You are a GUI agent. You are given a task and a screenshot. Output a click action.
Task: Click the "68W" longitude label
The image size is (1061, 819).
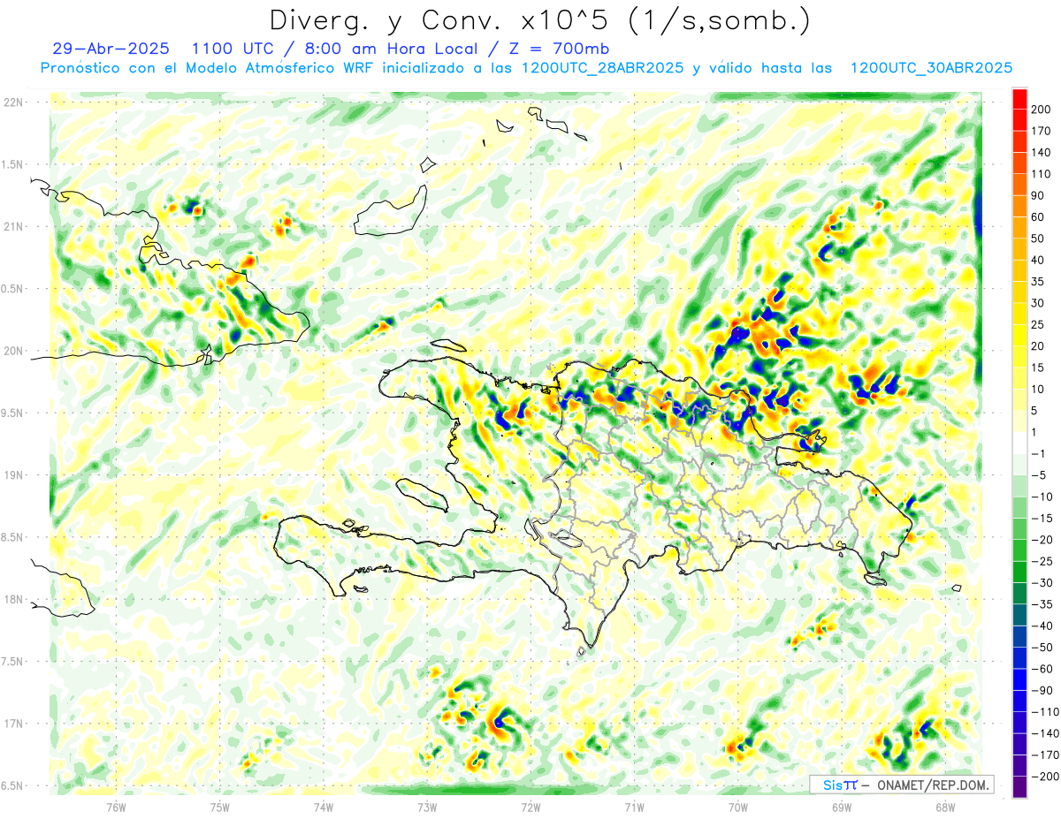pos(945,807)
